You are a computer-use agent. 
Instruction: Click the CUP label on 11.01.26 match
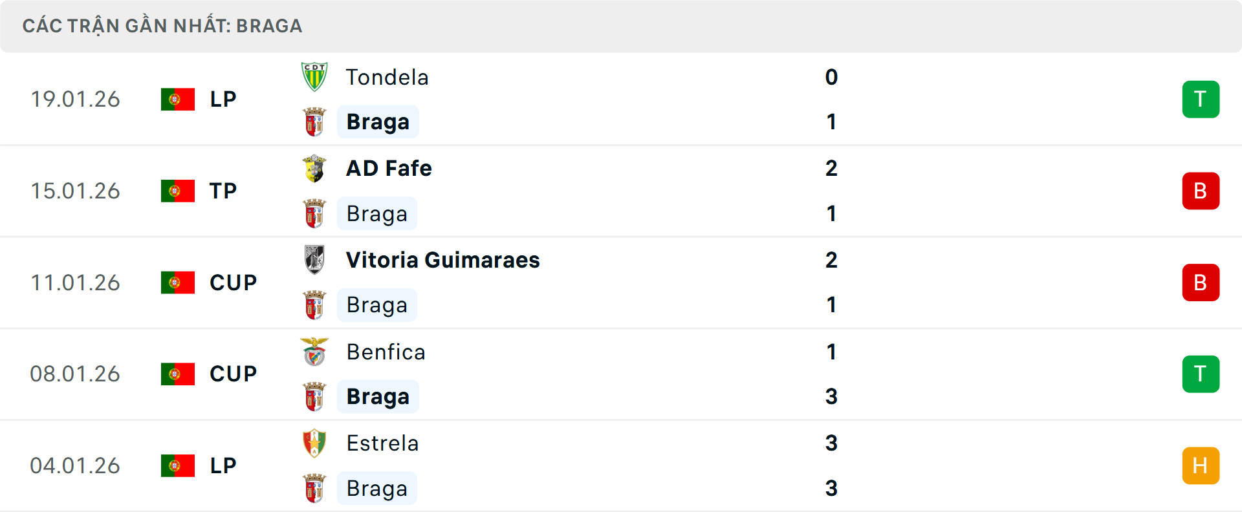click(233, 283)
